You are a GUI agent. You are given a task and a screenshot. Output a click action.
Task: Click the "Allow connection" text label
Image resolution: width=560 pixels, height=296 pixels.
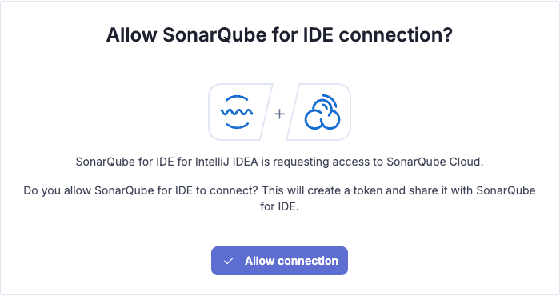click(291, 261)
